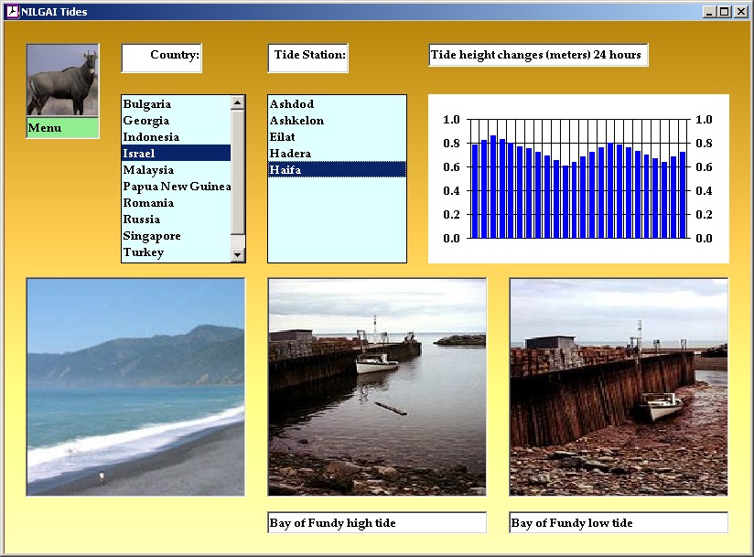Image resolution: width=754 pixels, height=557 pixels.
Task: Select Ashdod tide station
Action: [292, 104]
